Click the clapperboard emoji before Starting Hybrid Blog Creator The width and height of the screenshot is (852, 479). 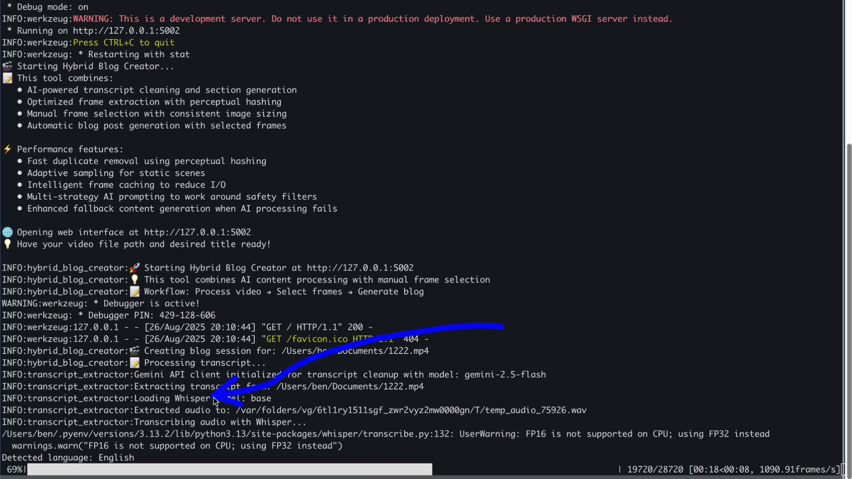click(x=8, y=67)
